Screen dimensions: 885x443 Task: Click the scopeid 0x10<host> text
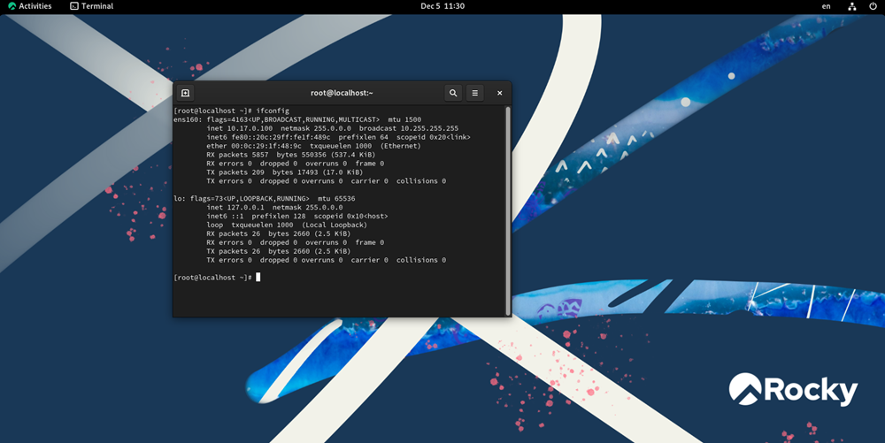[x=351, y=216]
